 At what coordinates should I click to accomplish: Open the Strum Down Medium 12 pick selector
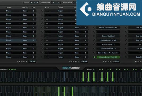108,53
